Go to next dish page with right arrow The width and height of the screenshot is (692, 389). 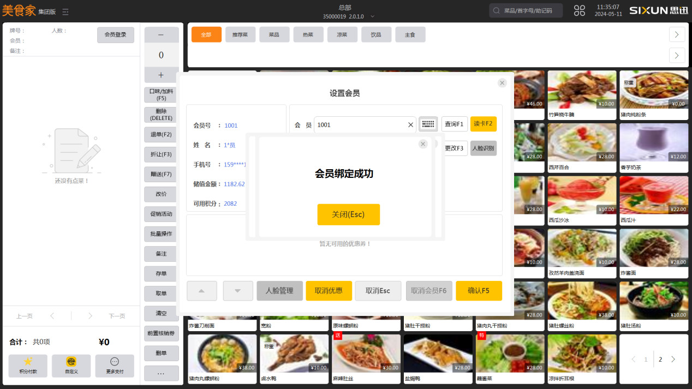[673, 359]
